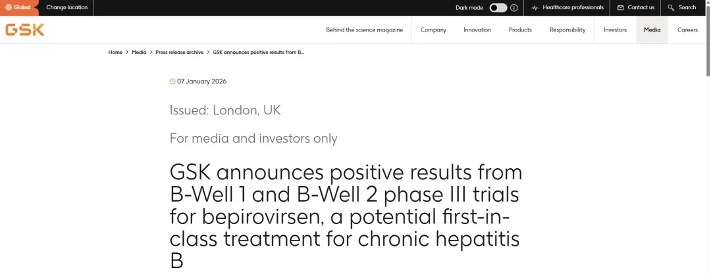Click the envelope icon for Contact us

(620, 8)
